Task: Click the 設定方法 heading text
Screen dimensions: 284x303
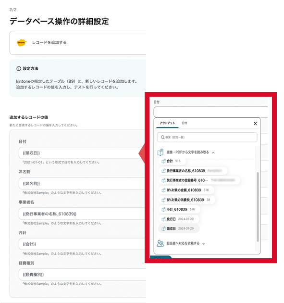Action: [x=30, y=69]
